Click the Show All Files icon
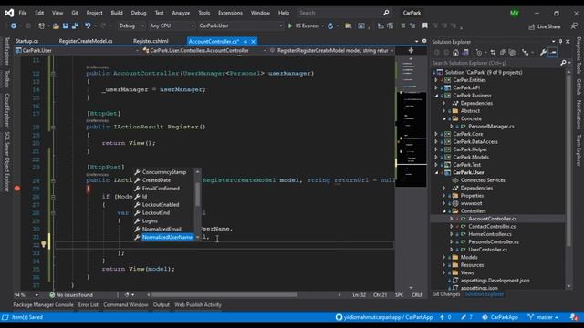 click(x=512, y=53)
